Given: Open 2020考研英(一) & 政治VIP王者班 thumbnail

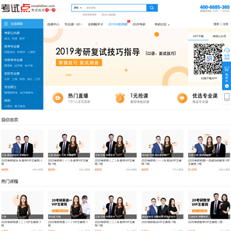Looking at the screenshot, I should tap(162, 144).
